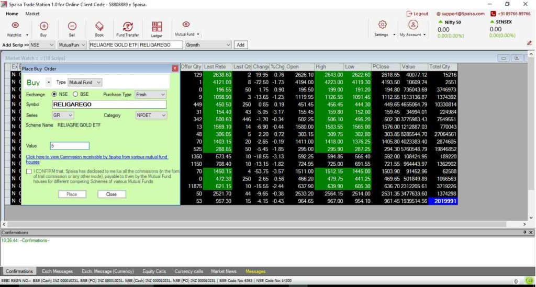Click the Close button in buy order dialog
The height and width of the screenshot is (287, 536).
click(111, 194)
